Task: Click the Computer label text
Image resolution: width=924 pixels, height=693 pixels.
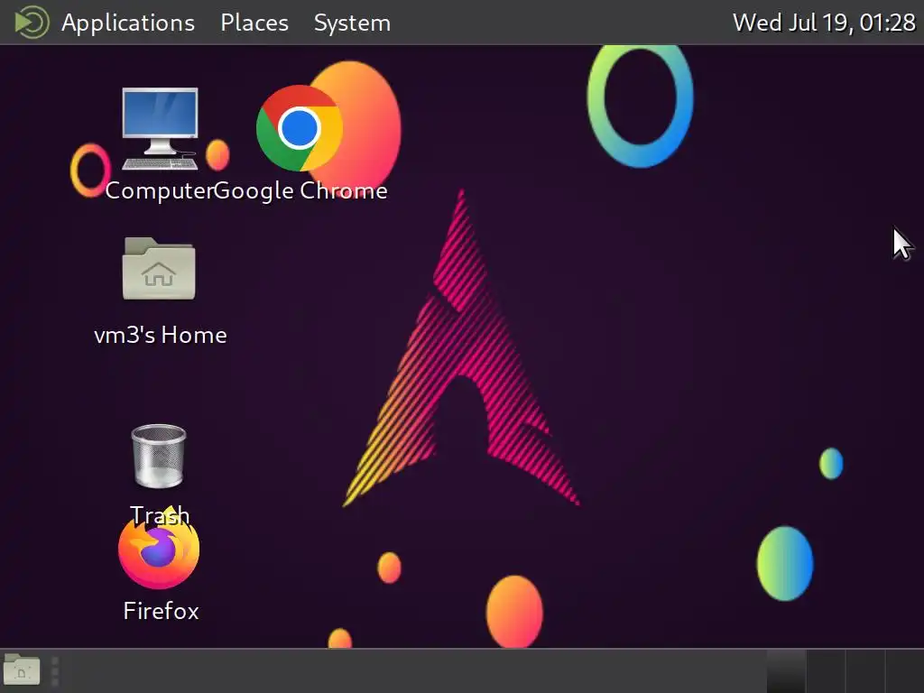Action: (x=159, y=191)
